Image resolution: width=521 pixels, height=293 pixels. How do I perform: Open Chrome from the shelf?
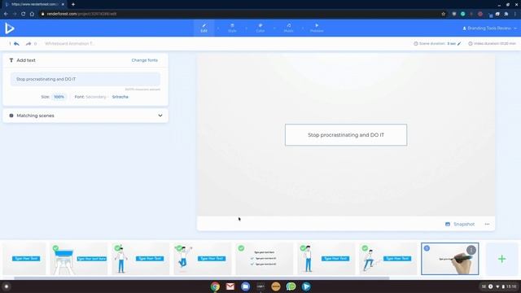coord(215,286)
